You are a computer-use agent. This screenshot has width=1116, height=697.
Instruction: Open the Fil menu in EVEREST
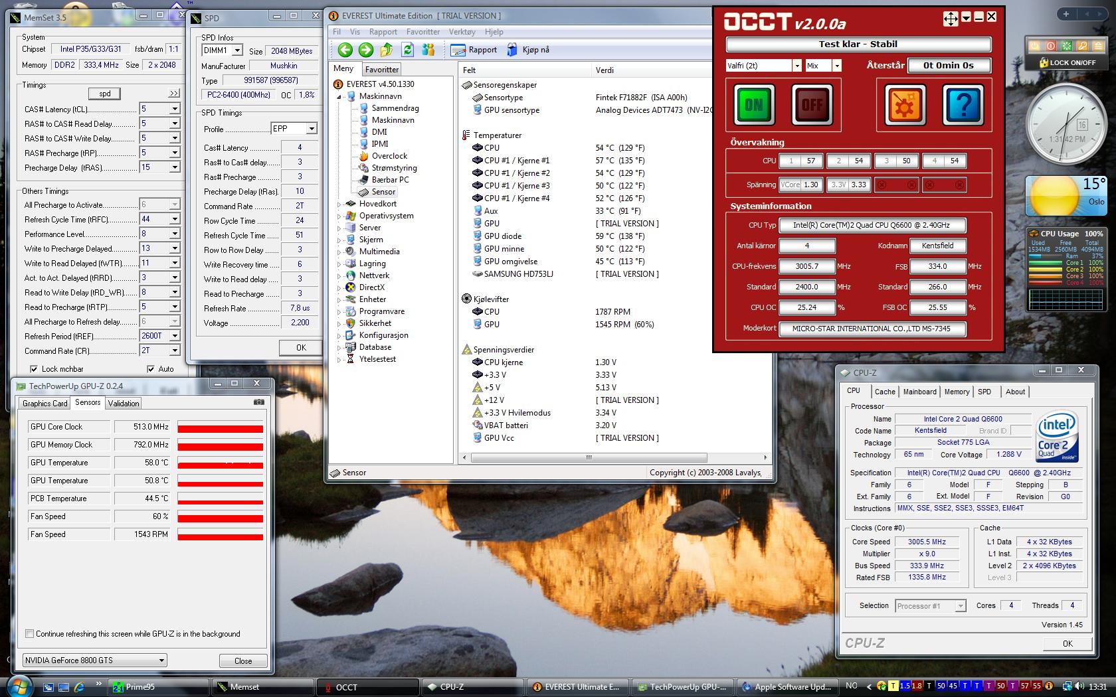337,32
